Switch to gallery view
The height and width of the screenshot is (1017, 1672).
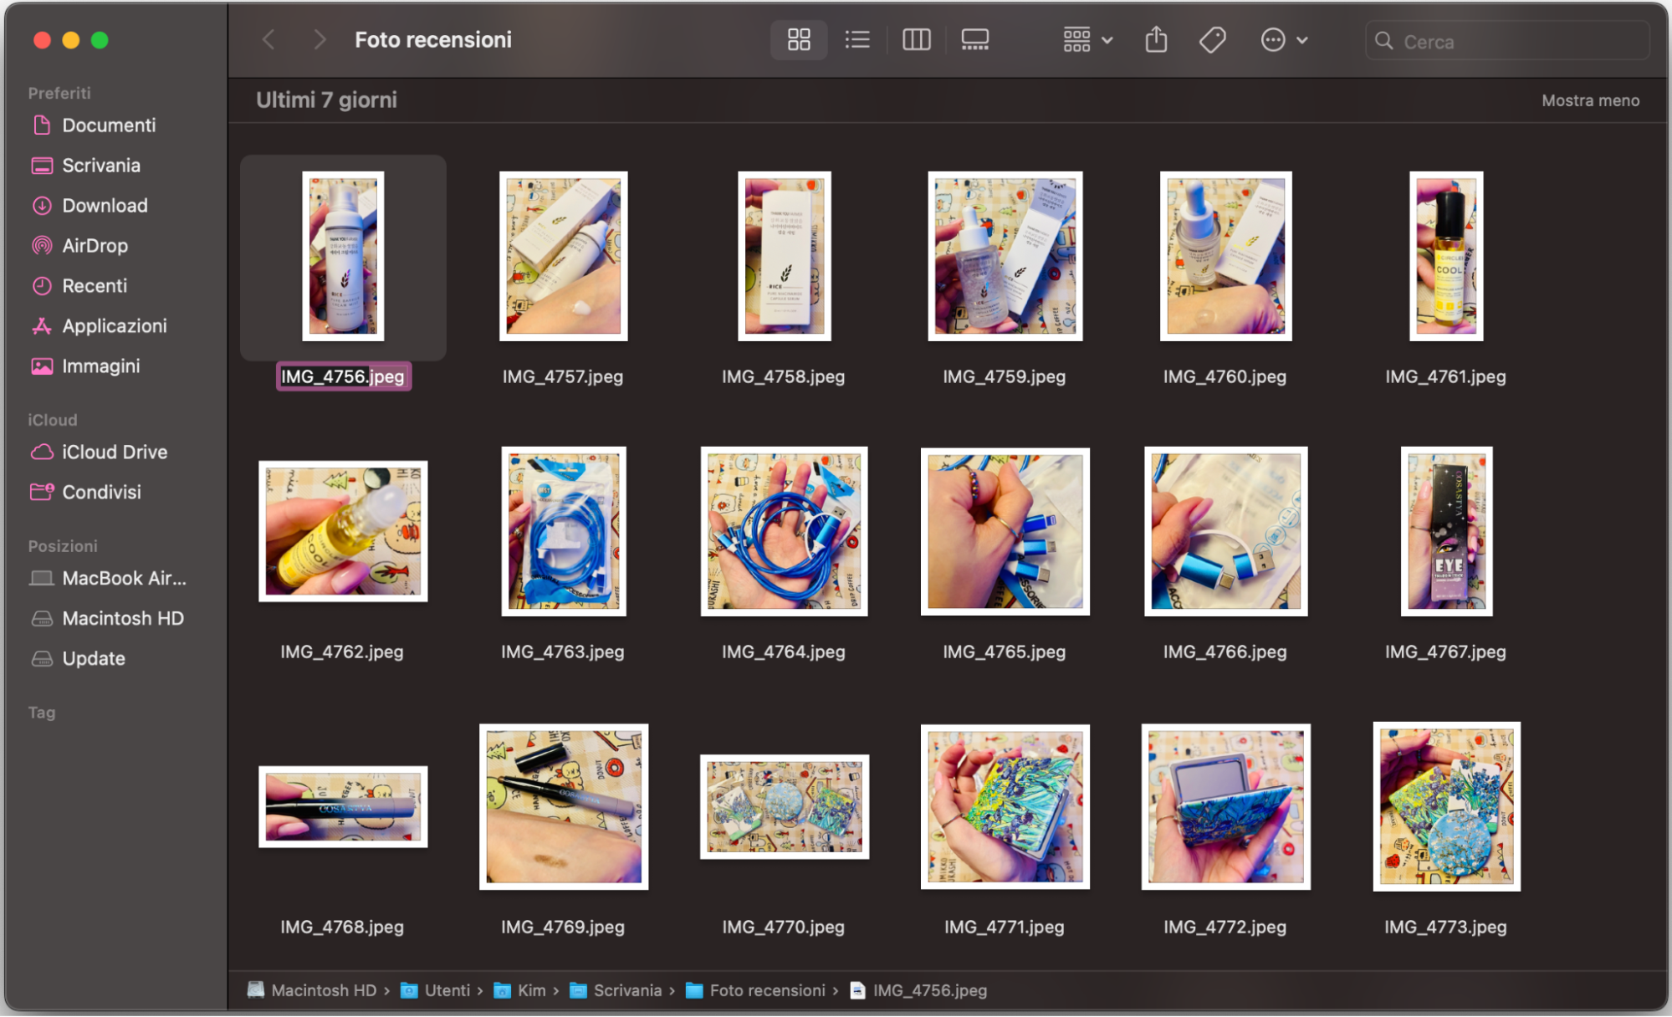coord(974,39)
